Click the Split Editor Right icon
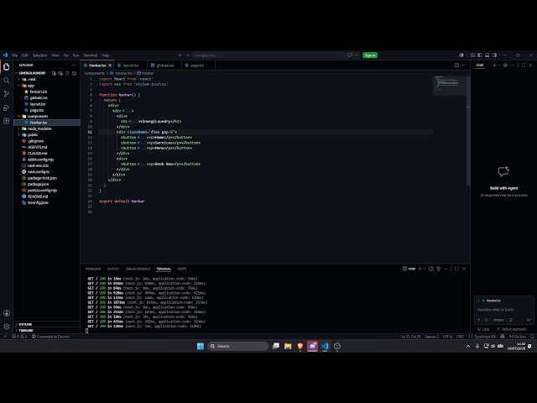Screen dimensions: 537x403 (x=456, y=65)
